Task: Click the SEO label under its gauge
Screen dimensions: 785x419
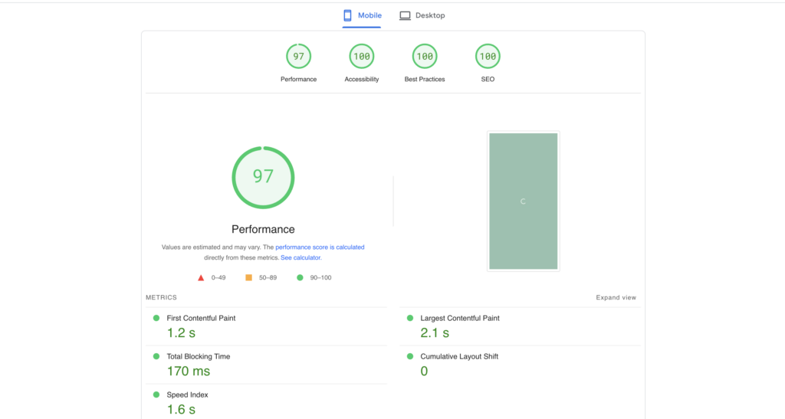Action: [488, 79]
